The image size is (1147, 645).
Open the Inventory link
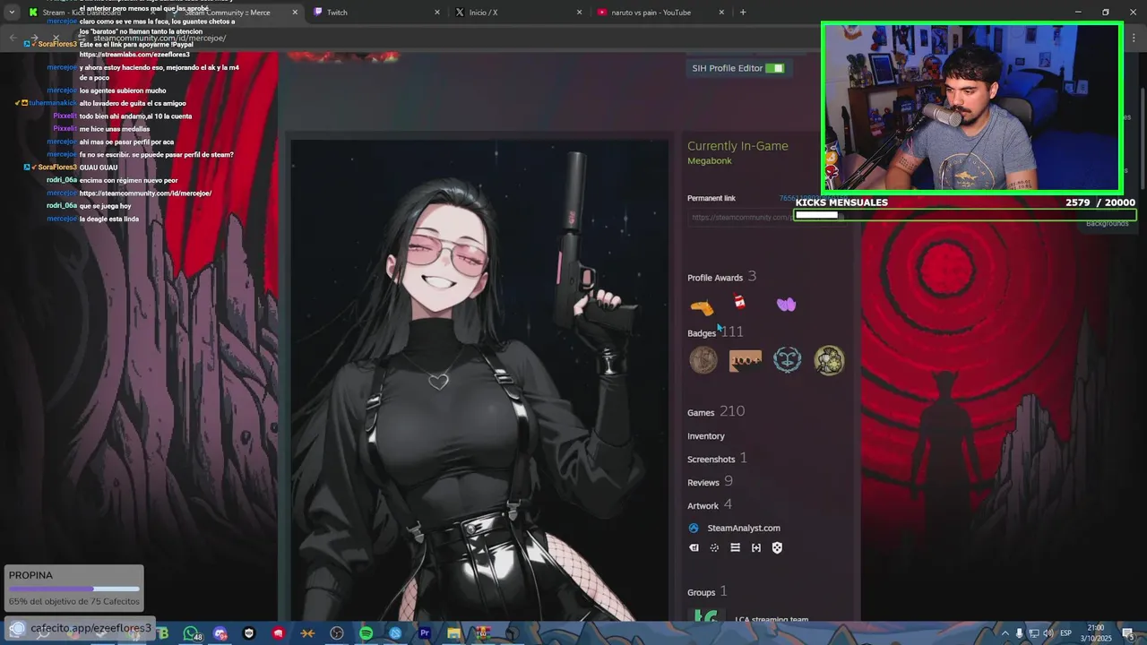coord(706,436)
